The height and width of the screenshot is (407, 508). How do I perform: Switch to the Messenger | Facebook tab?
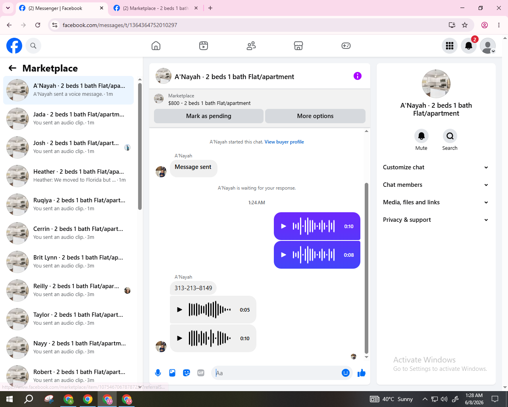point(62,8)
